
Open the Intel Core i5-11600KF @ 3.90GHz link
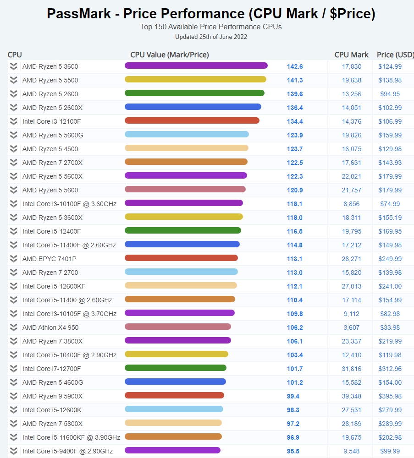(x=72, y=437)
